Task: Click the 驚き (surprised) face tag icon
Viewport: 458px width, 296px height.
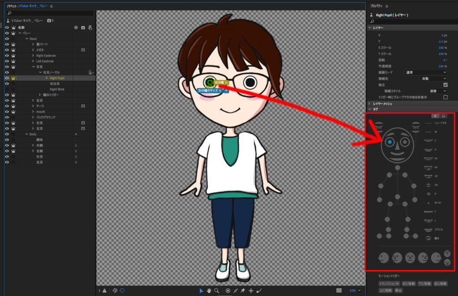Action: [x=428, y=238]
